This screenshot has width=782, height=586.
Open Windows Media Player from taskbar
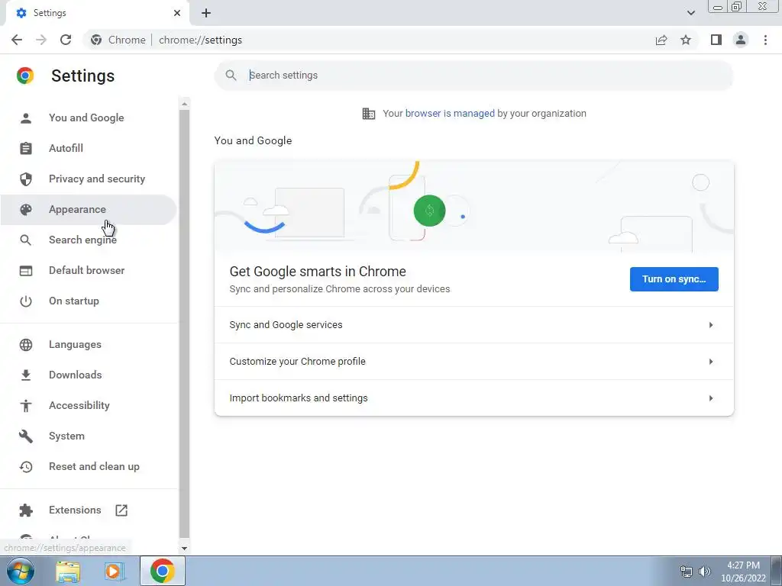pos(114,571)
